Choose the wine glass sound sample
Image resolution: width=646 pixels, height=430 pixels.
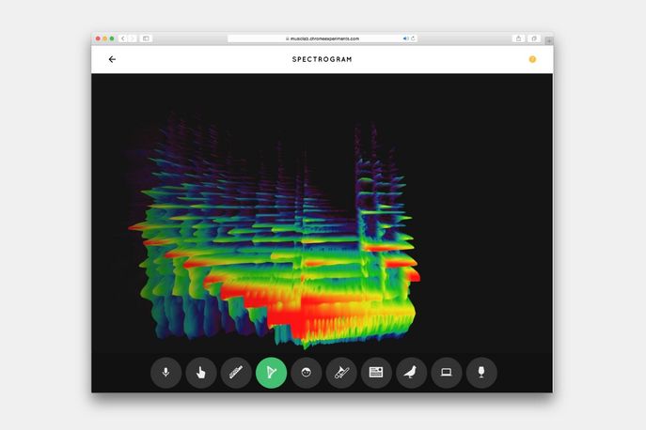coord(481,373)
